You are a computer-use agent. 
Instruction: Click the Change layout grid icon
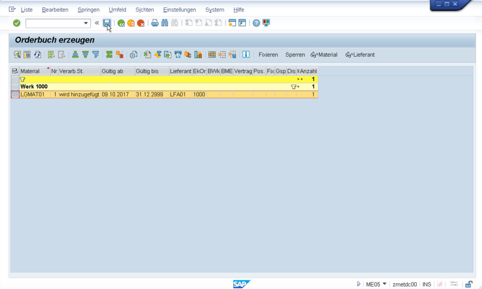coord(212,55)
